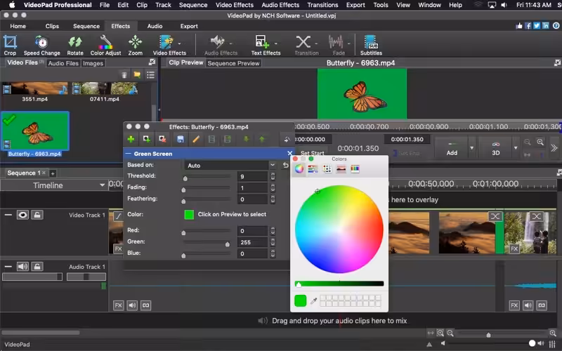Click the Facebook share icon
This screenshot has height=351, width=562.
click(528, 26)
